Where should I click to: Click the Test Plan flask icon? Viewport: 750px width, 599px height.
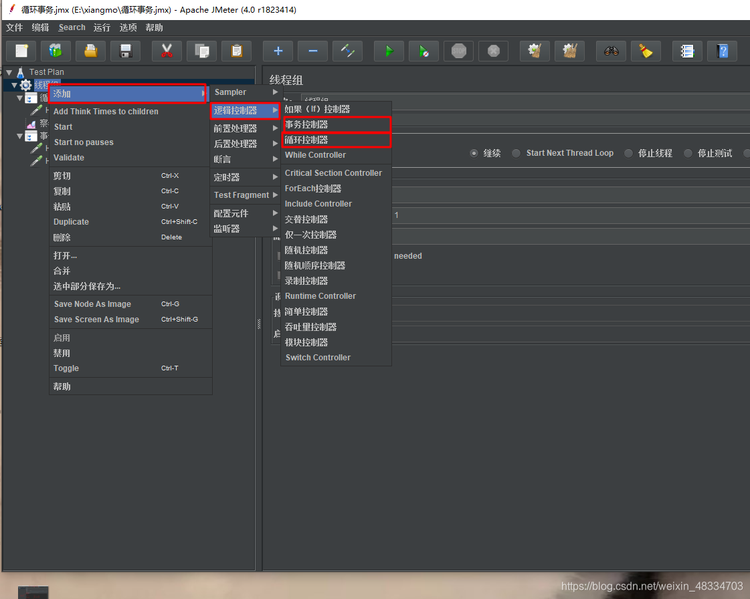tap(21, 73)
